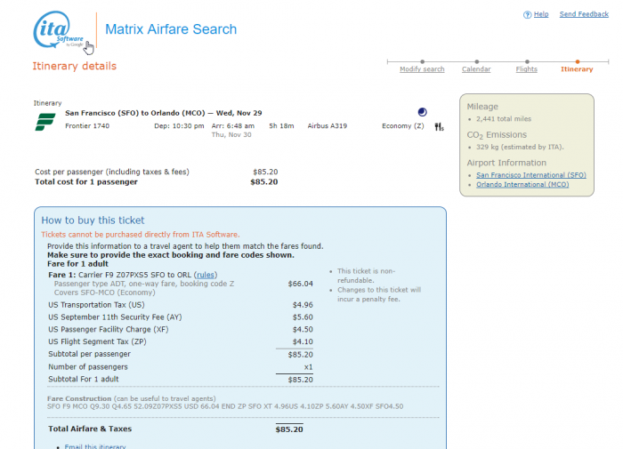Click the Matrix Airfare Search title
Viewport: 623px width, 449px height.
(171, 29)
